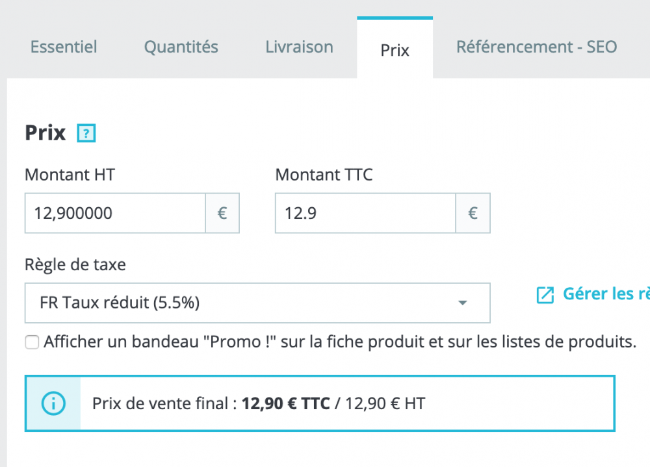Screen dimensions: 650x467
Task: Go to the Livraison tab
Action: point(299,47)
